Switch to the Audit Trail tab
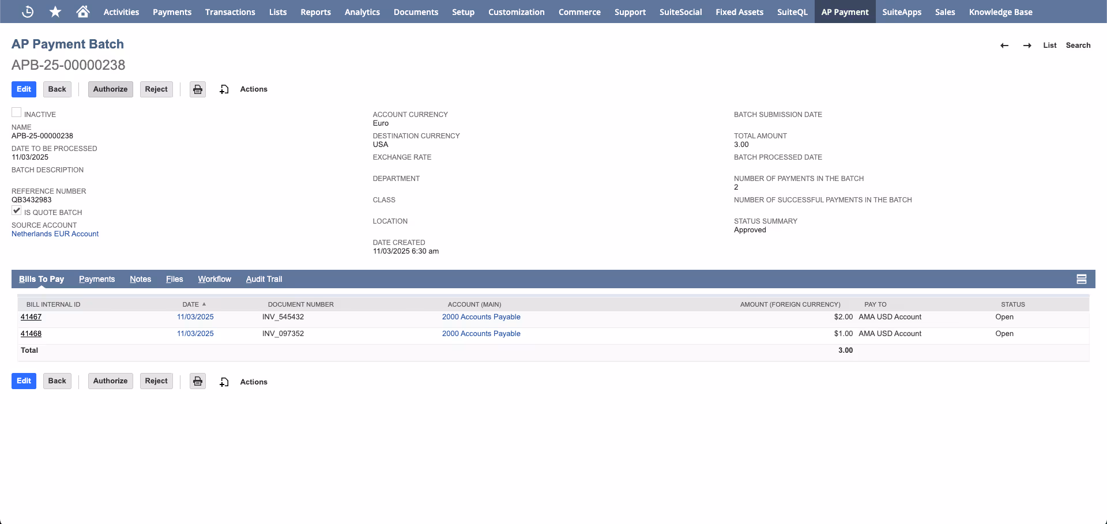 pos(263,279)
